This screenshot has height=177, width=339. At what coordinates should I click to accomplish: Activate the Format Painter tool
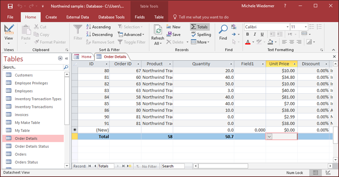(x=50, y=42)
